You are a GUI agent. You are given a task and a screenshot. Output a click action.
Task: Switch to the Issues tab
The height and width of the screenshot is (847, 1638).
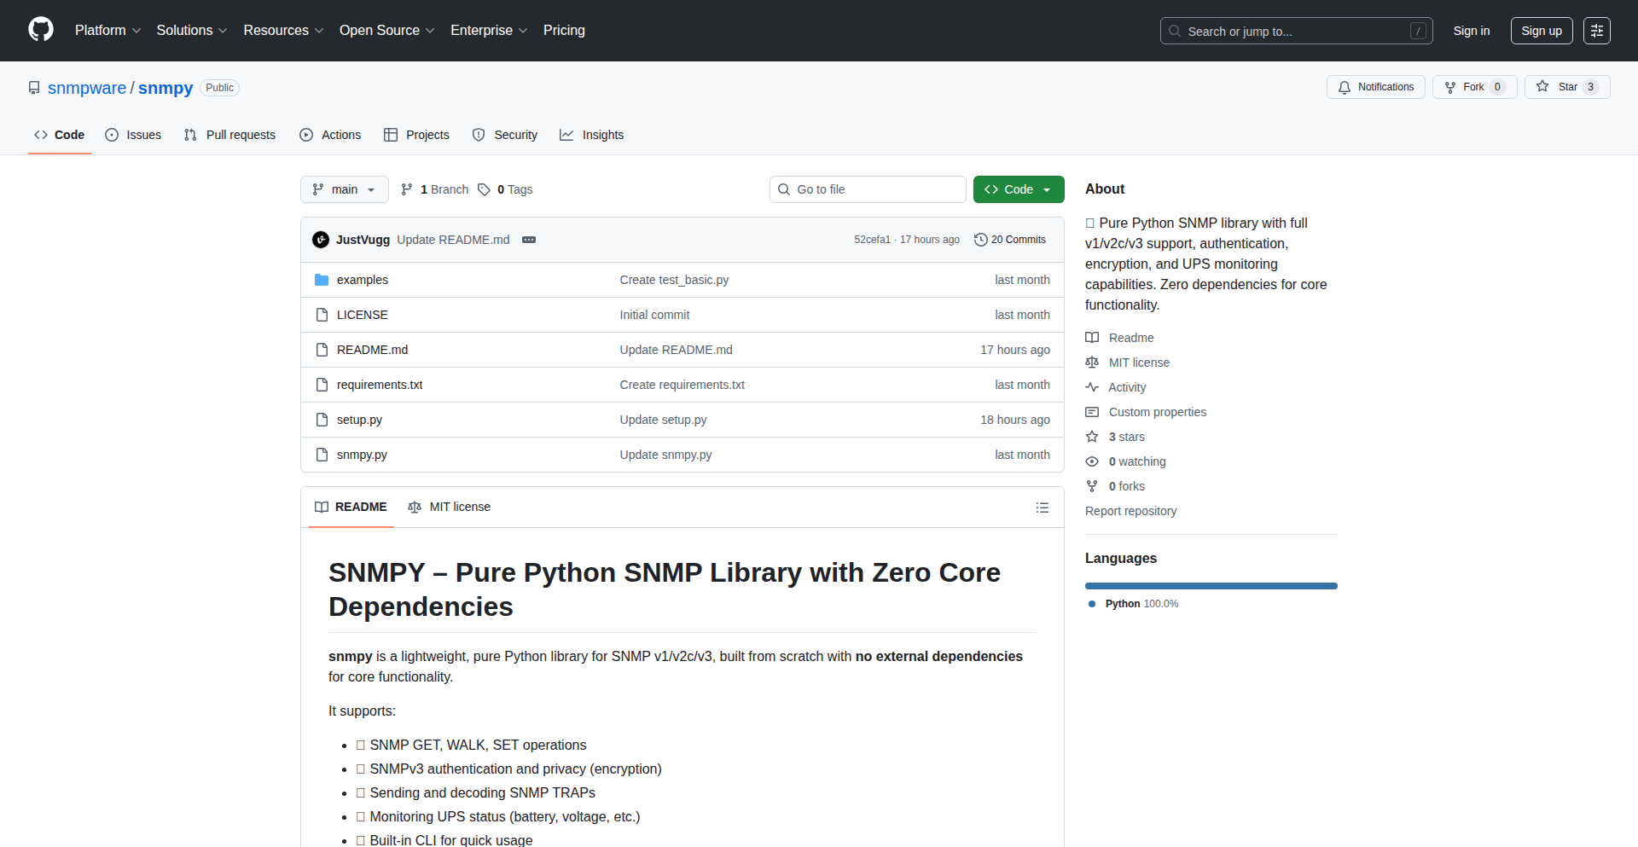coord(133,135)
